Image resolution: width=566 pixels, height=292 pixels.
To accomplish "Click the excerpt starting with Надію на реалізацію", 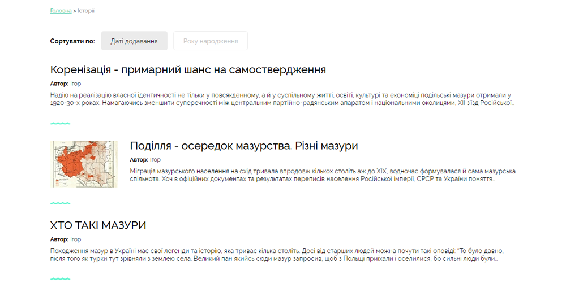I will [x=282, y=99].
